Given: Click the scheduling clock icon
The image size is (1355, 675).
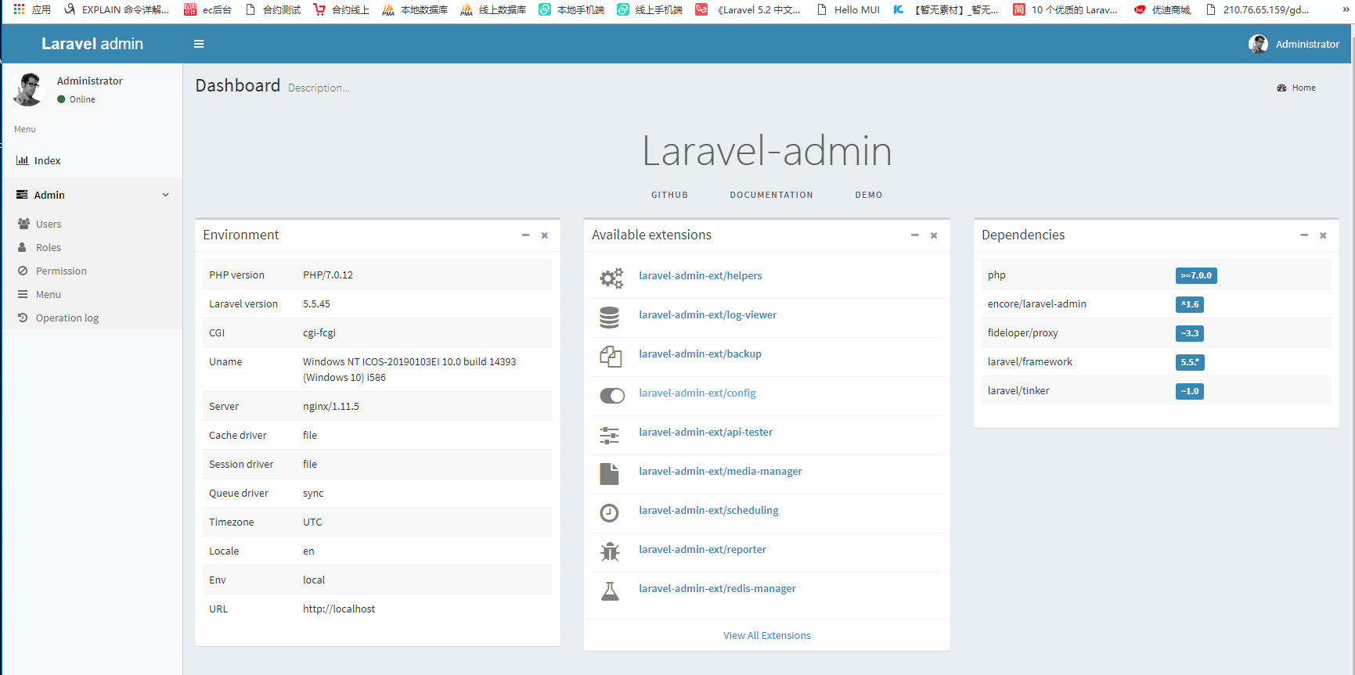Looking at the screenshot, I should click(x=609, y=513).
